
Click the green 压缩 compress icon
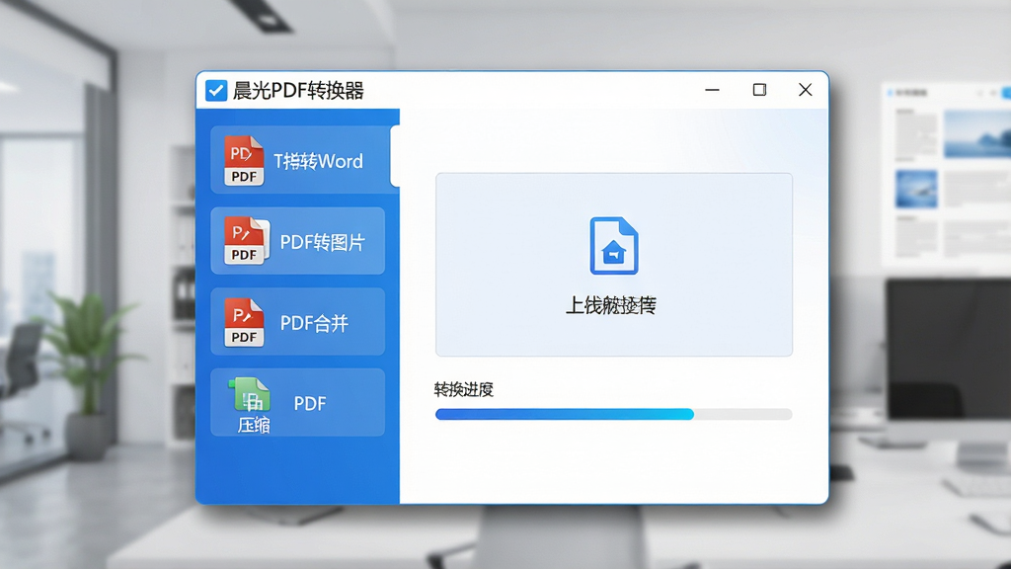(x=251, y=395)
